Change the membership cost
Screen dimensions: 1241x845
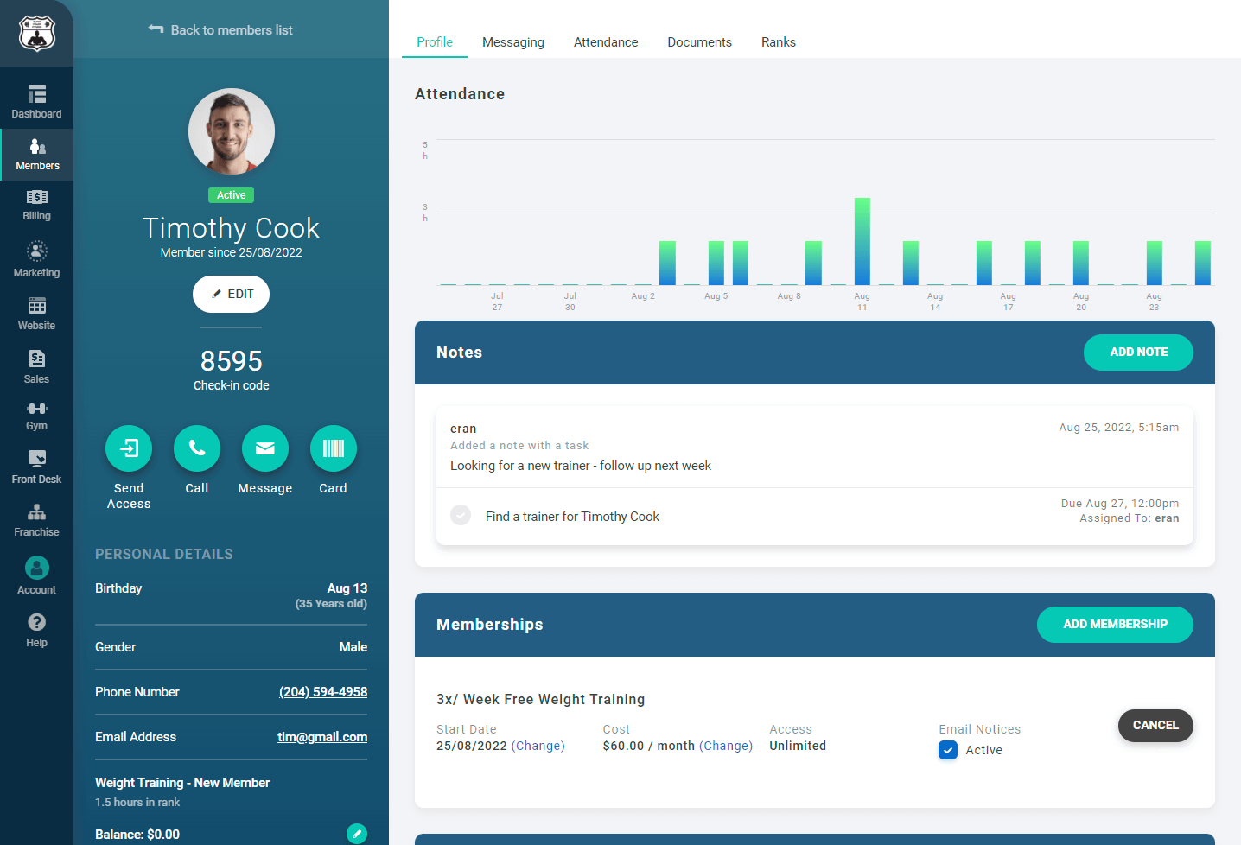coord(726,746)
